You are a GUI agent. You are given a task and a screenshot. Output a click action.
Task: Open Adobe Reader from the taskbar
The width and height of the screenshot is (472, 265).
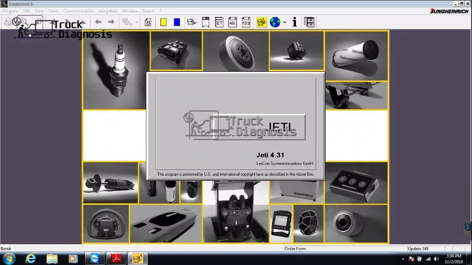coord(116,259)
